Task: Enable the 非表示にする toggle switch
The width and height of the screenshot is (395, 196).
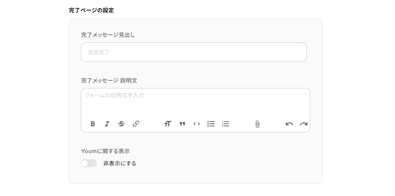Action: tap(89, 163)
